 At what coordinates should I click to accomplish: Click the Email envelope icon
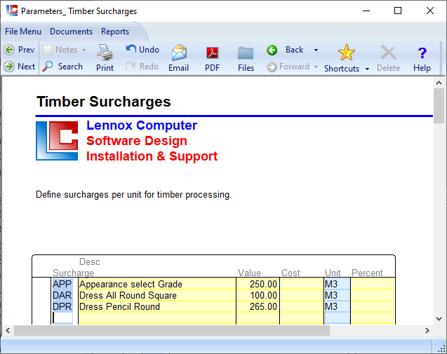pos(179,53)
